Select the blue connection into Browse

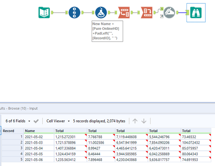(x=182, y=13)
